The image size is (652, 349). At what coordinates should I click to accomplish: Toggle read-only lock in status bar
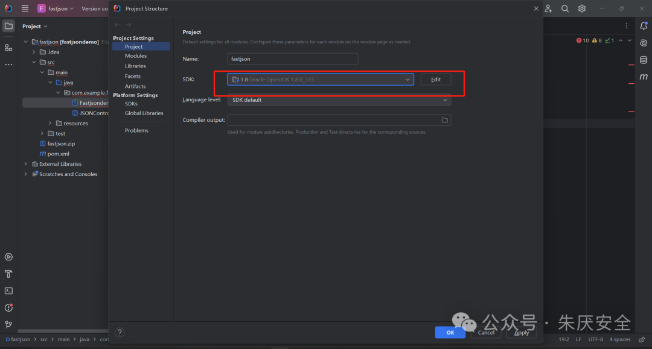[x=642, y=339]
